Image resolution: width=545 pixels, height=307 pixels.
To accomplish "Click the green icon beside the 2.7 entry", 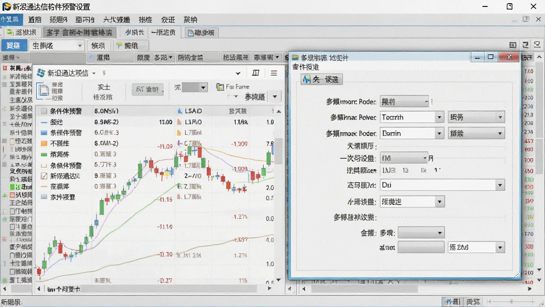I will pos(179,186).
